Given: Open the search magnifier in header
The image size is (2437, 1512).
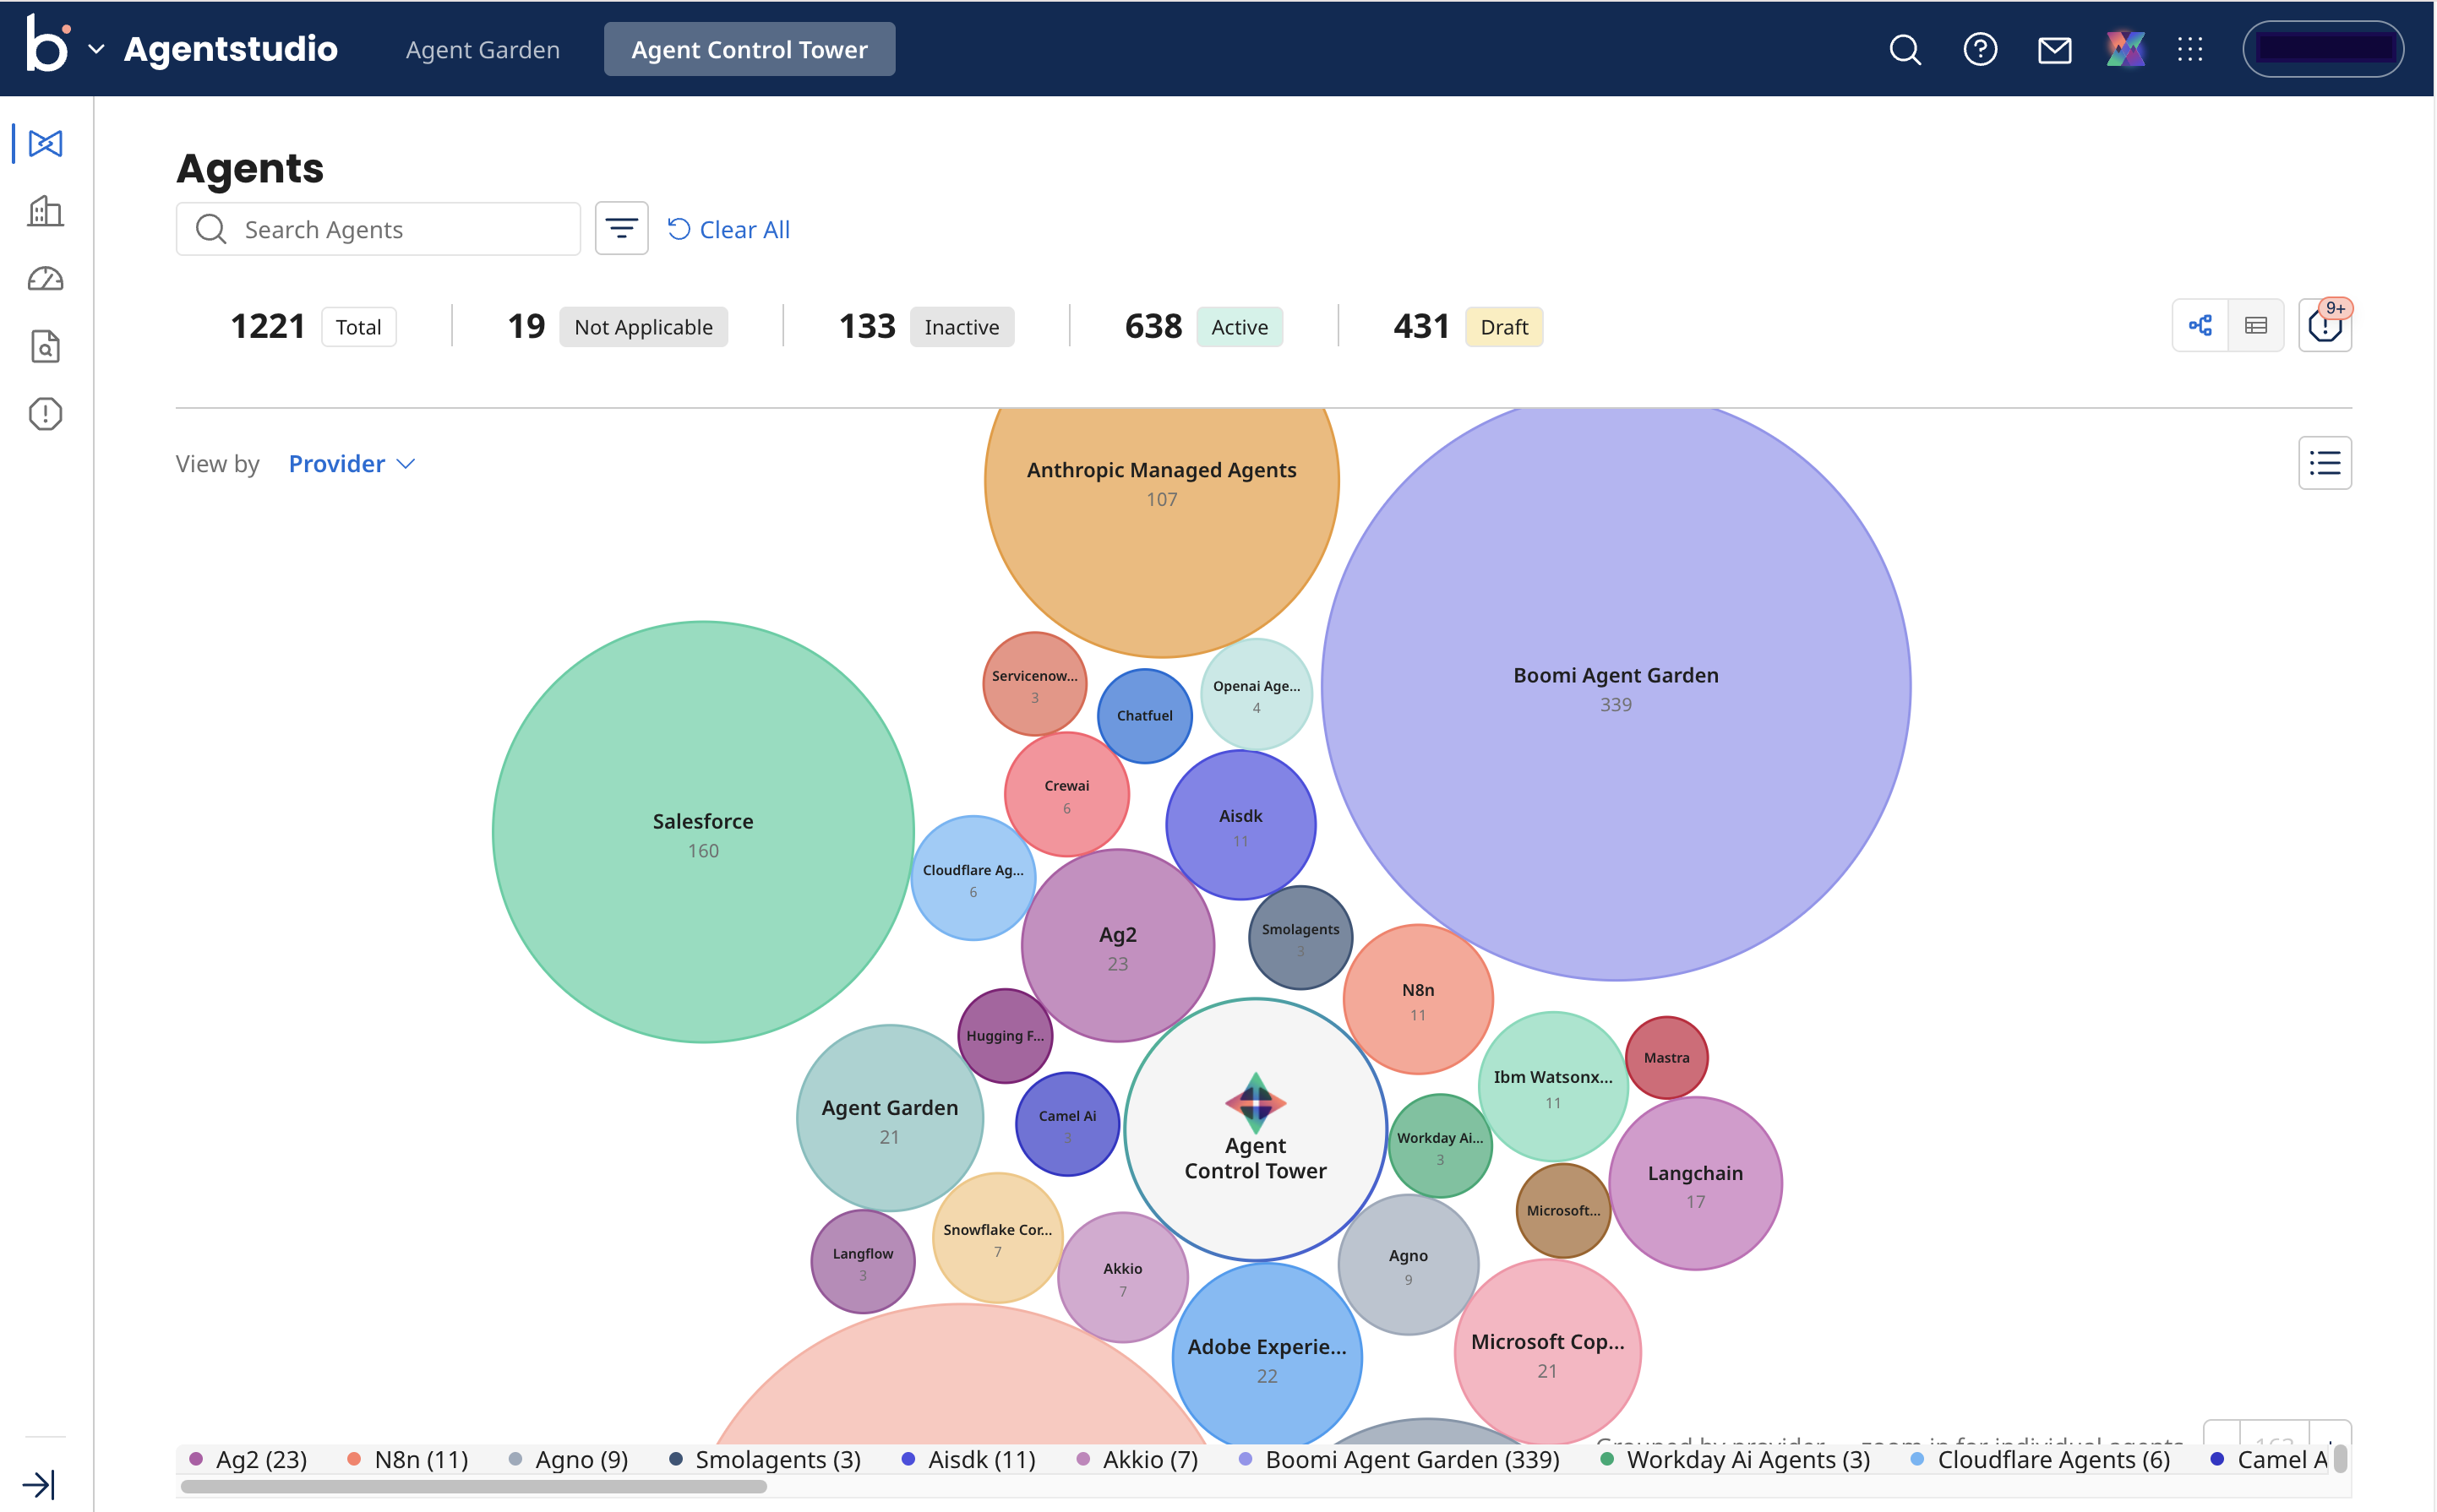Looking at the screenshot, I should click(x=1905, y=49).
